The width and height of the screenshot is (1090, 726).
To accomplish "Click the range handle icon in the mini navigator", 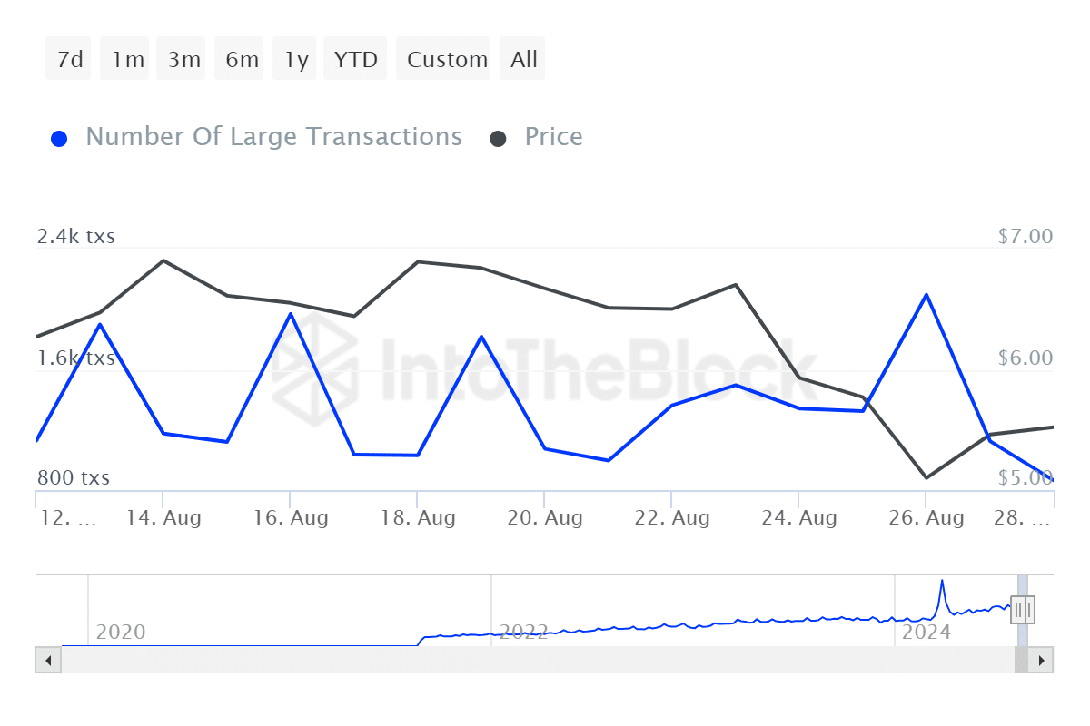I will (1021, 610).
